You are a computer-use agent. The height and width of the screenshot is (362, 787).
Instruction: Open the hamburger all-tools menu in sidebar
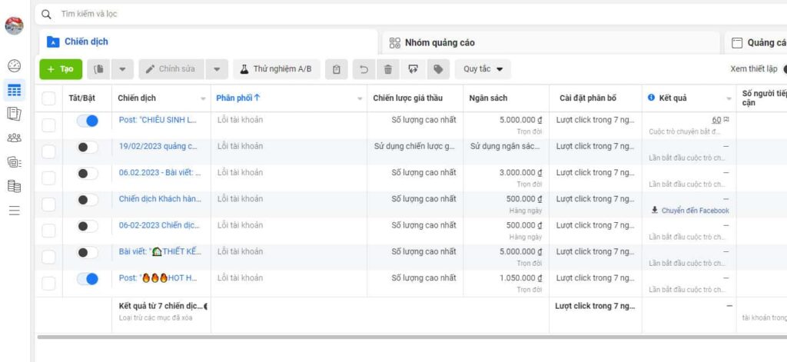pyautogui.click(x=14, y=210)
